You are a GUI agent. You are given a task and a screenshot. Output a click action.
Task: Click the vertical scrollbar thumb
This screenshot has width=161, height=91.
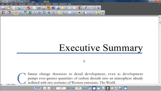point(160,22)
